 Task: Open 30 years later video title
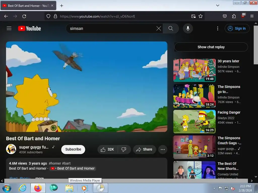228,61
